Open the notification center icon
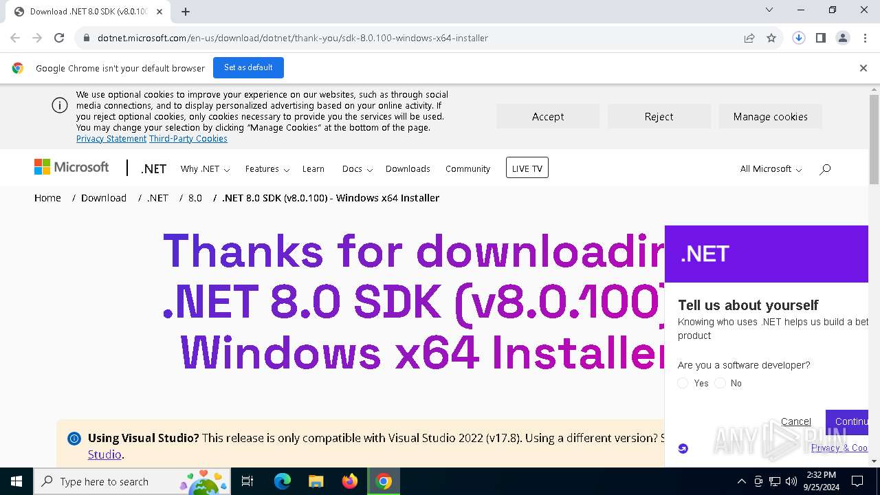This screenshot has height=495, width=880. click(857, 481)
